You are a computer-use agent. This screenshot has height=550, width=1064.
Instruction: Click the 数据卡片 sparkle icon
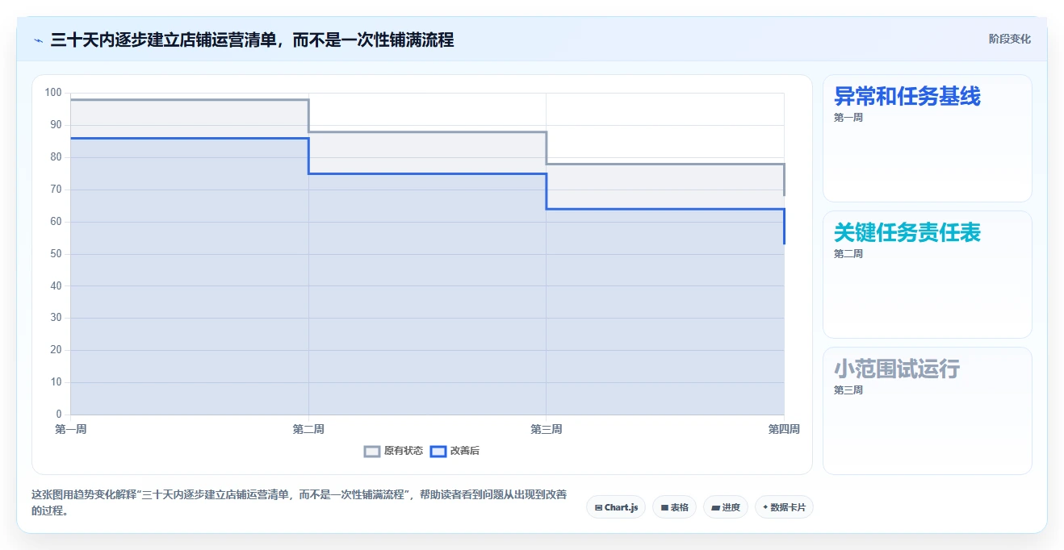(x=765, y=507)
